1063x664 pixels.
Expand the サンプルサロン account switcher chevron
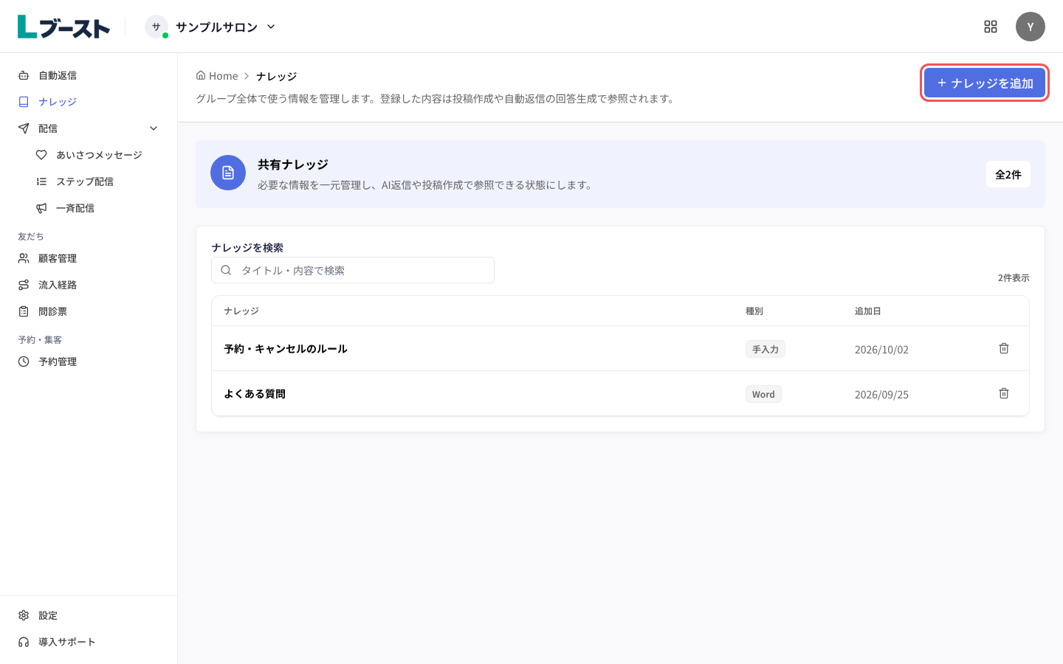coord(271,27)
